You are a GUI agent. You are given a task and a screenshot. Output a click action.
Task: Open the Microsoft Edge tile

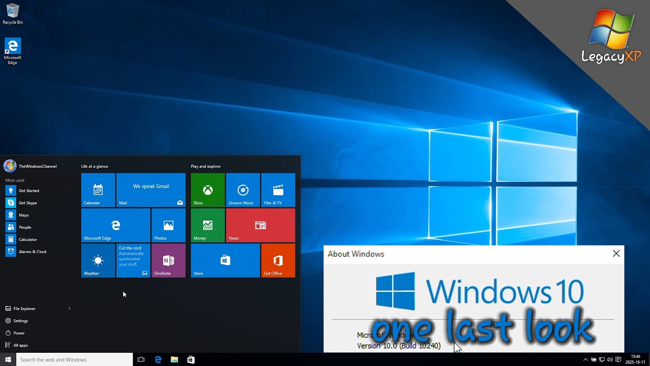pos(116,225)
